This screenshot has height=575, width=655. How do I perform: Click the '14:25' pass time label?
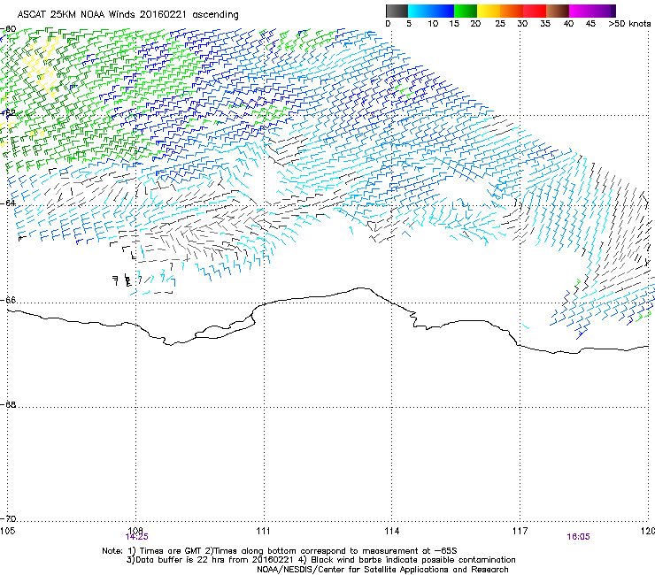point(136,537)
